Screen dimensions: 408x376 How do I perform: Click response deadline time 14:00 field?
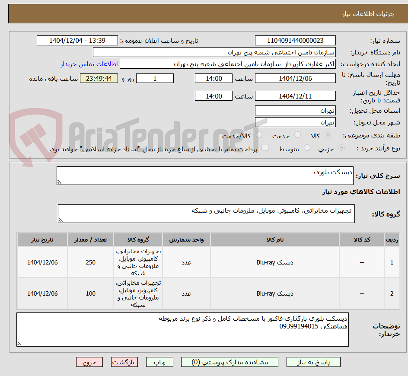[x=214, y=78]
